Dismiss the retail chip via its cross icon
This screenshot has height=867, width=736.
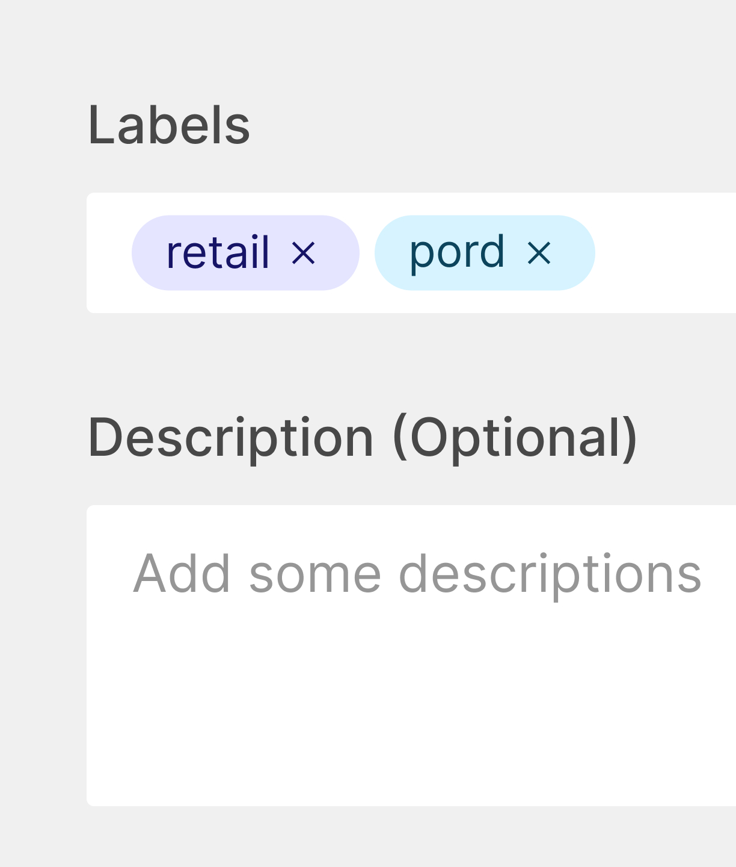(304, 253)
